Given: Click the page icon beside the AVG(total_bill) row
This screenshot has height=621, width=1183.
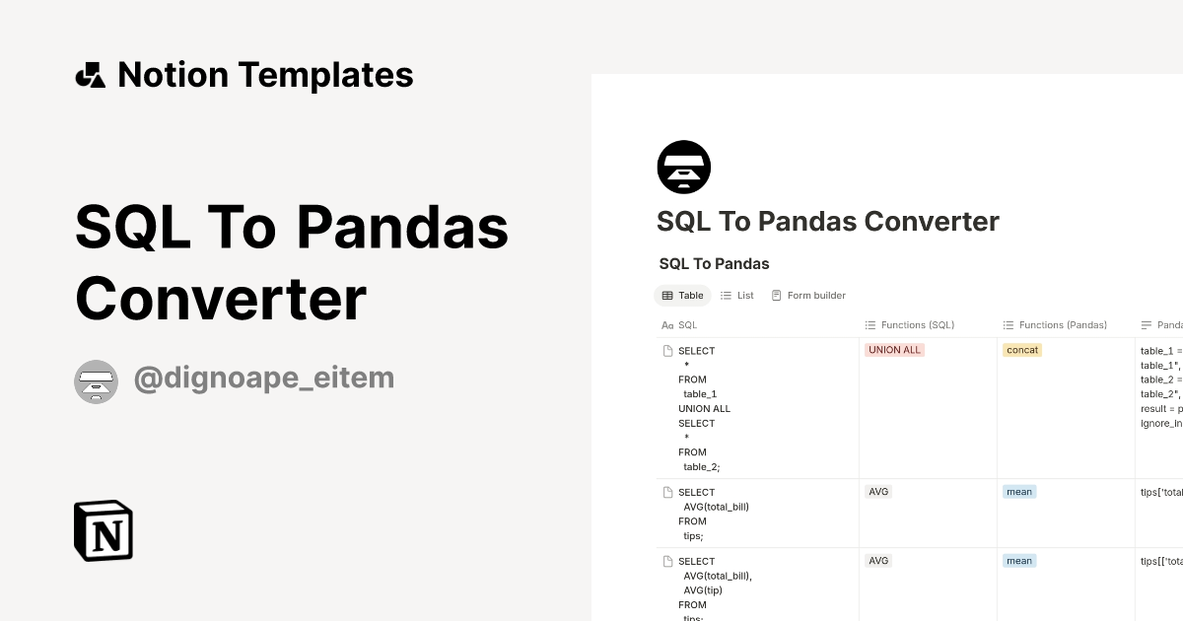Looking at the screenshot, I should click(x=668, y=492).
